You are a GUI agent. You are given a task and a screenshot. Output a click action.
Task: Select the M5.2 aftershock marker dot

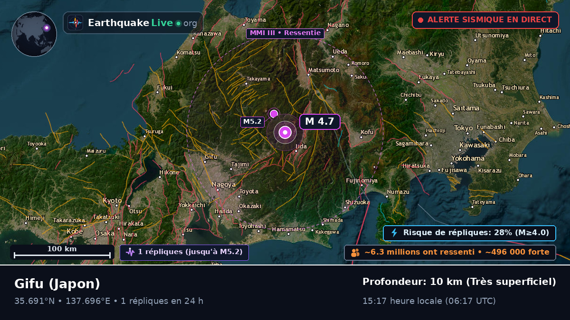tap(274, 114)
